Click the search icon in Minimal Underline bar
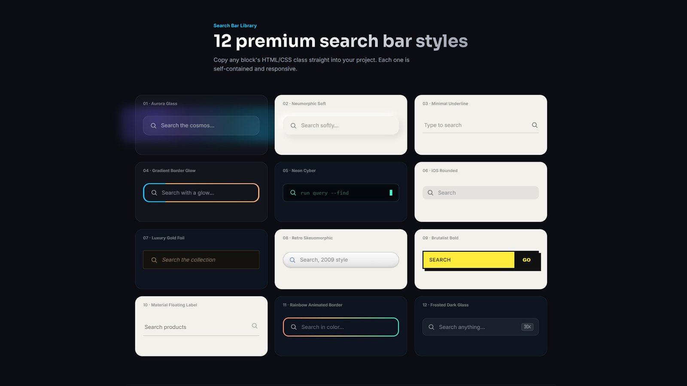687x386 pixels. pyautogui.click(x=535, y=125)
